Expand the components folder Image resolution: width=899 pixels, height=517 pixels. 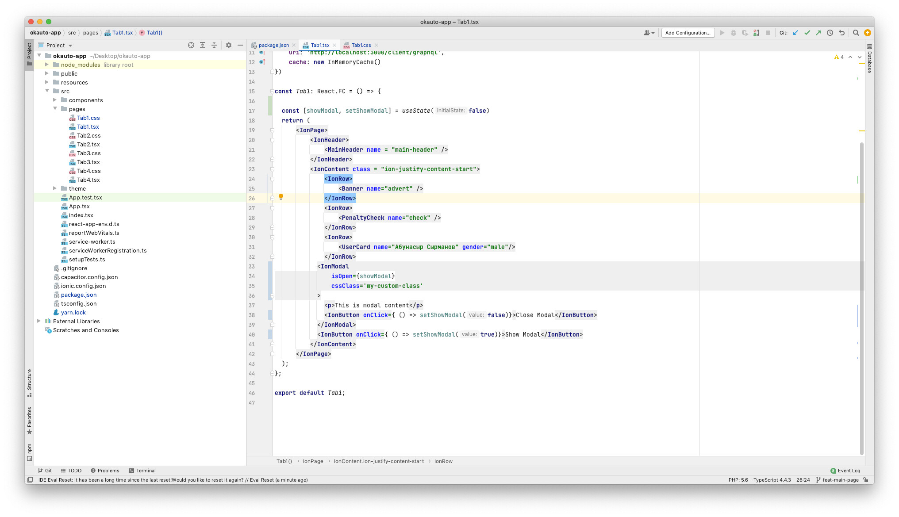point(55,100)
